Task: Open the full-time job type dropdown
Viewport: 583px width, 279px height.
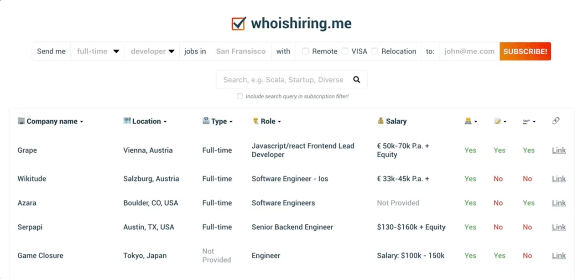Action: [98, 52]
